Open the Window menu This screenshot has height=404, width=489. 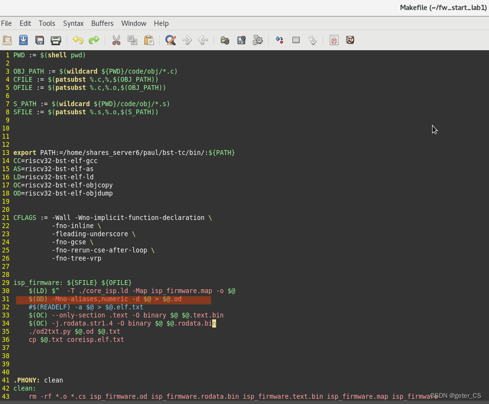134,23
